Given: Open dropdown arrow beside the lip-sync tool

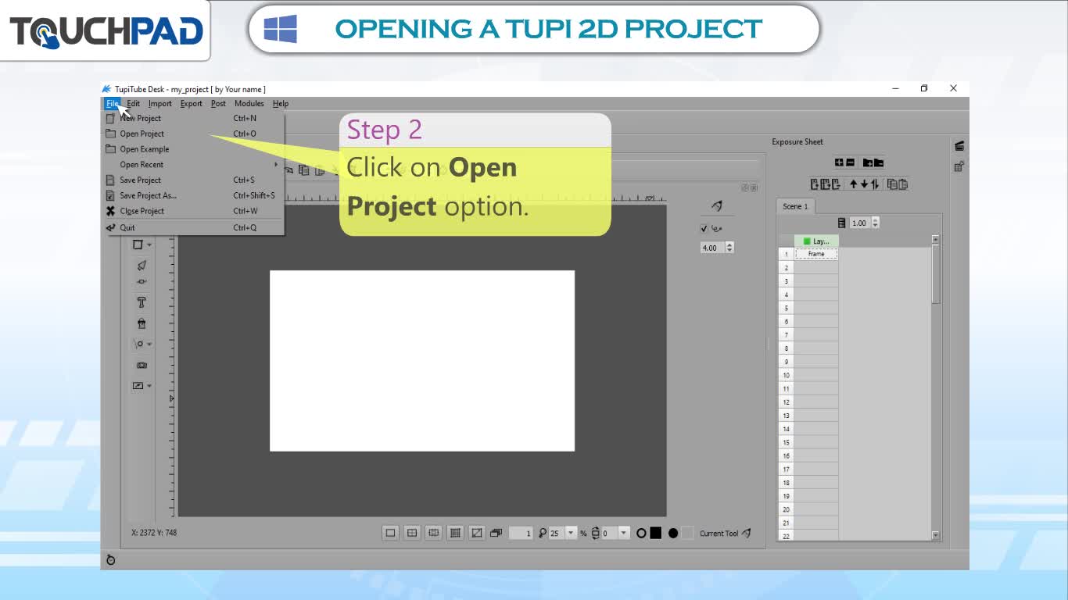Looking at the screenshot, I should pyautogui.click(x=149, y=386).
